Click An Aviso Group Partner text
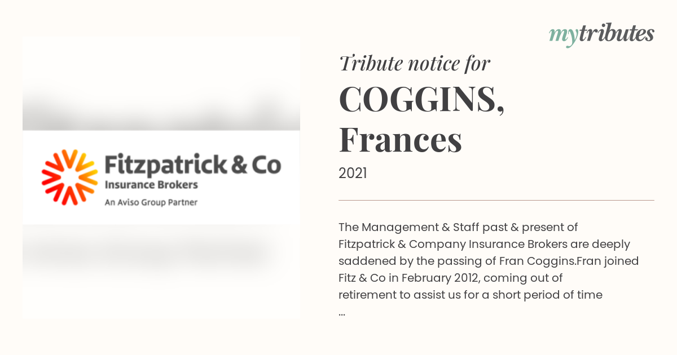The width and height of the screenshot is (677, 355). [151, 202]
